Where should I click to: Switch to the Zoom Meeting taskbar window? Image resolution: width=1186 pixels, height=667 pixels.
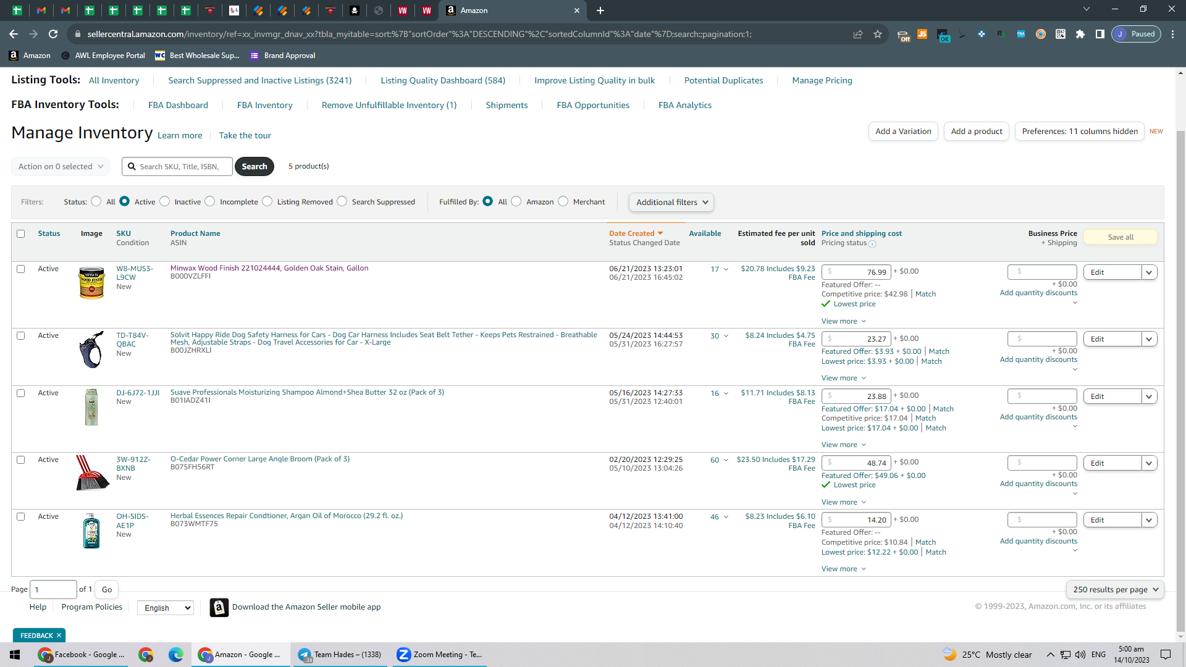440,655
